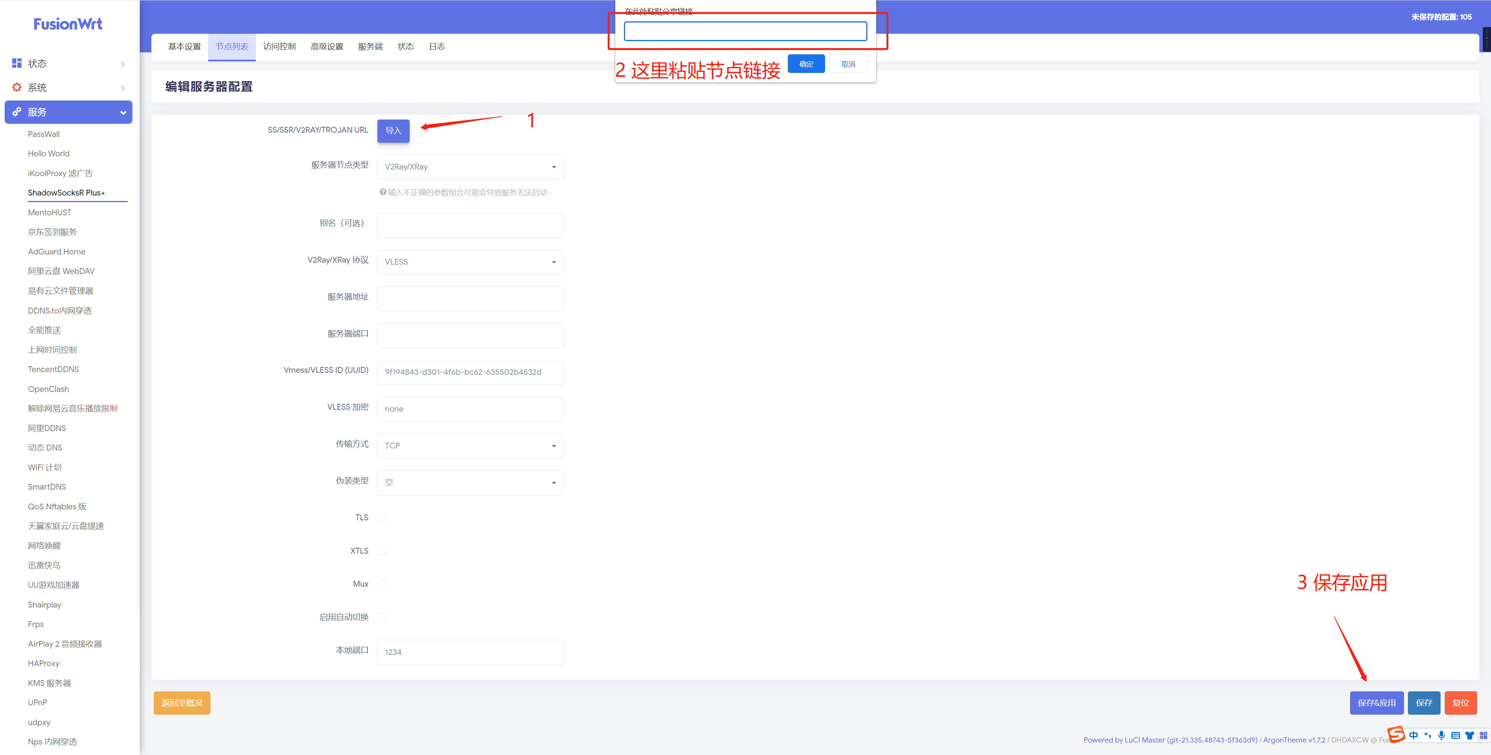Open the LuCI Master version link
Viewport: 1491px width, 755px height.
pyautogui.click(x=1170, y=740)
